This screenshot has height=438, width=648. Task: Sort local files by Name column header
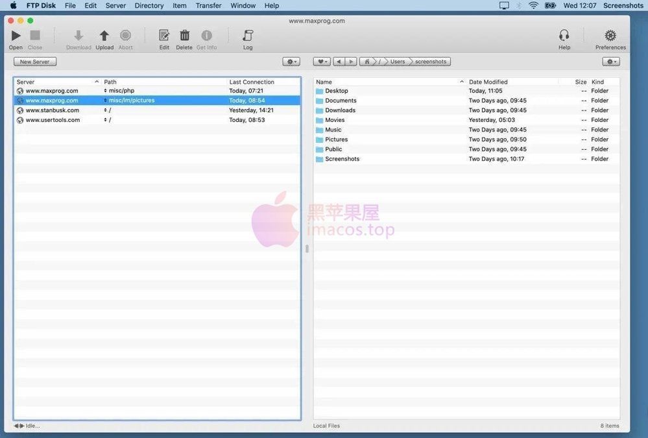(390, 82)
